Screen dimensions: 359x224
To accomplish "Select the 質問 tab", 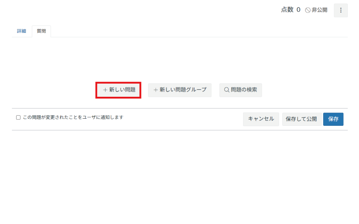I will [41, 31].
